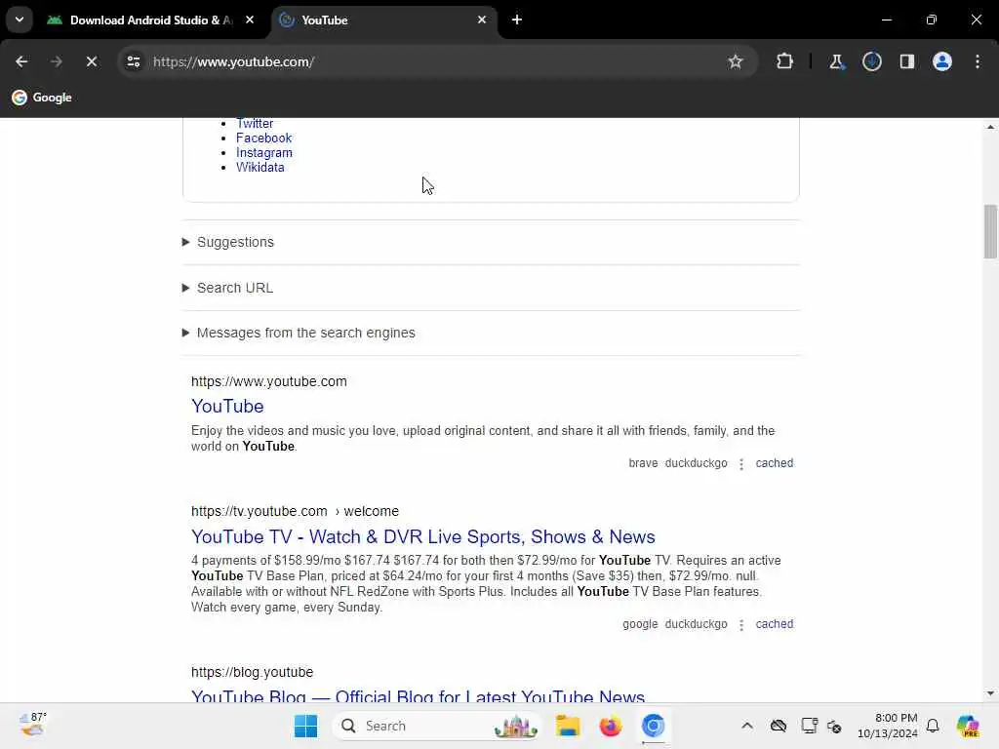Open the clock showing 8:00 PM
This screenshot has width=999, height=749.
(x=888, y=726)
